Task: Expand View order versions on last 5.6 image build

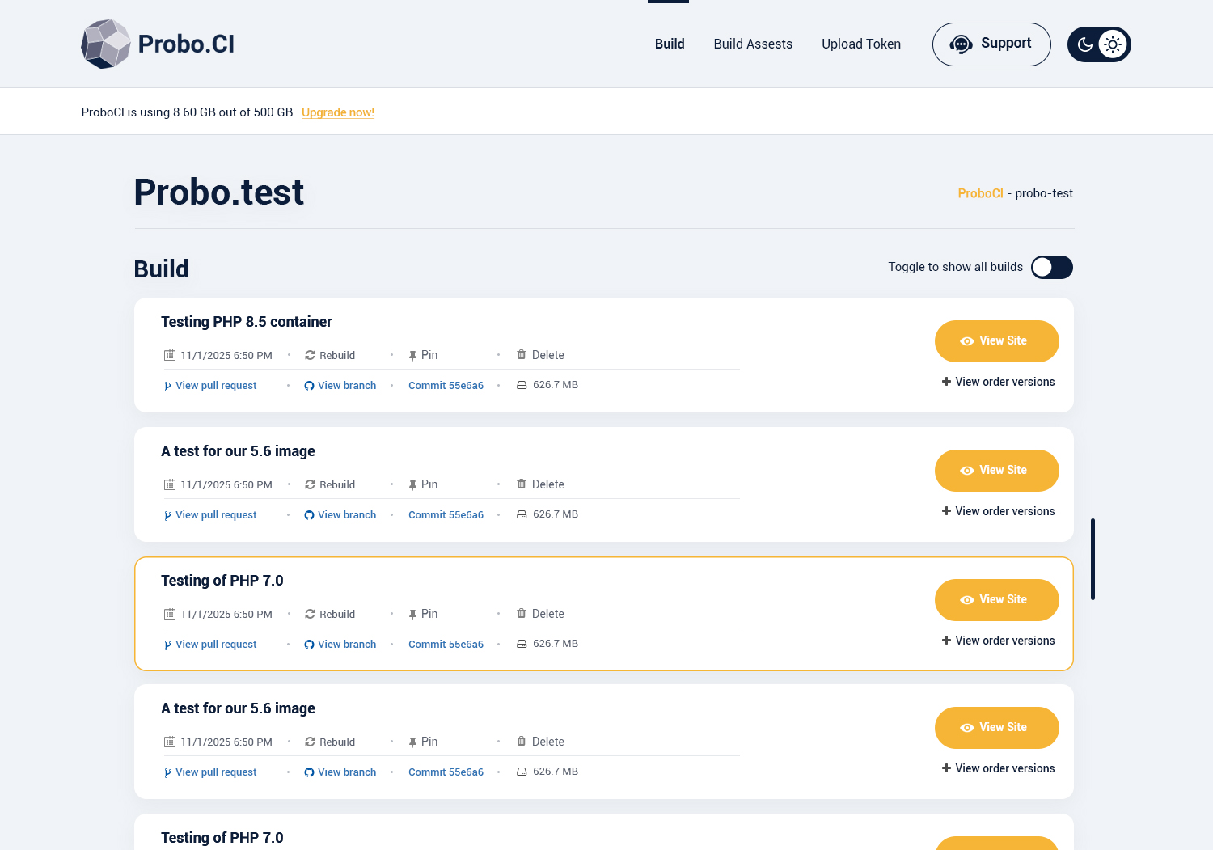Action: click(x=998, y=768)
